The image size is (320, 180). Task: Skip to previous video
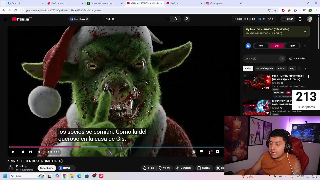[22, 152]
